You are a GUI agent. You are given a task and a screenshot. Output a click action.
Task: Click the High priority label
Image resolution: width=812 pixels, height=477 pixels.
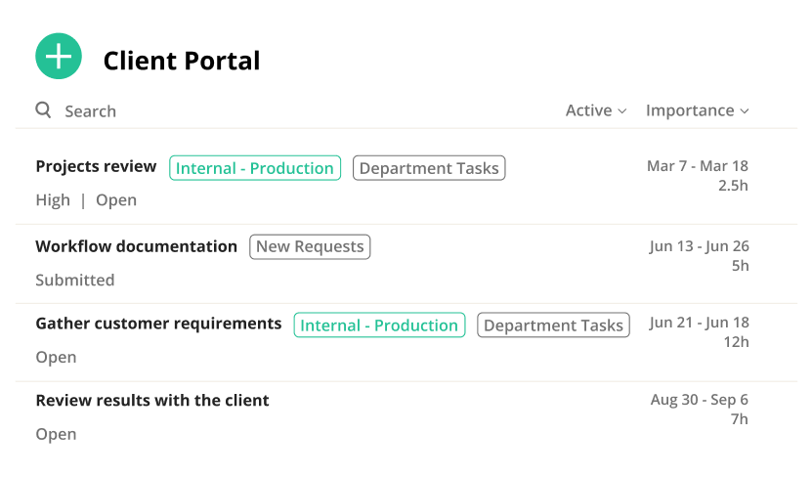[53, 200]
